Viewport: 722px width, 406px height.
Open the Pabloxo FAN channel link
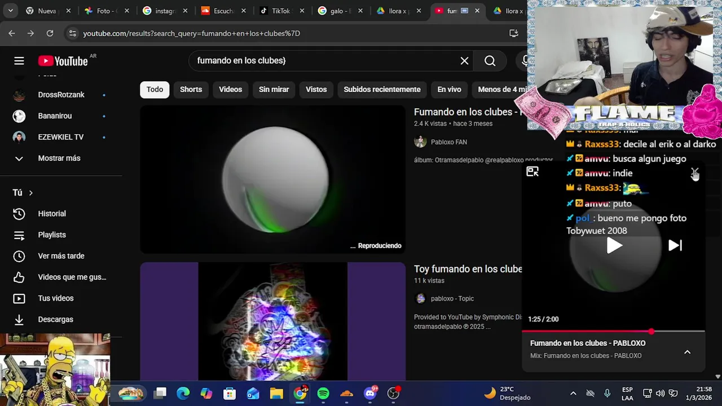(x=448, y=142)
